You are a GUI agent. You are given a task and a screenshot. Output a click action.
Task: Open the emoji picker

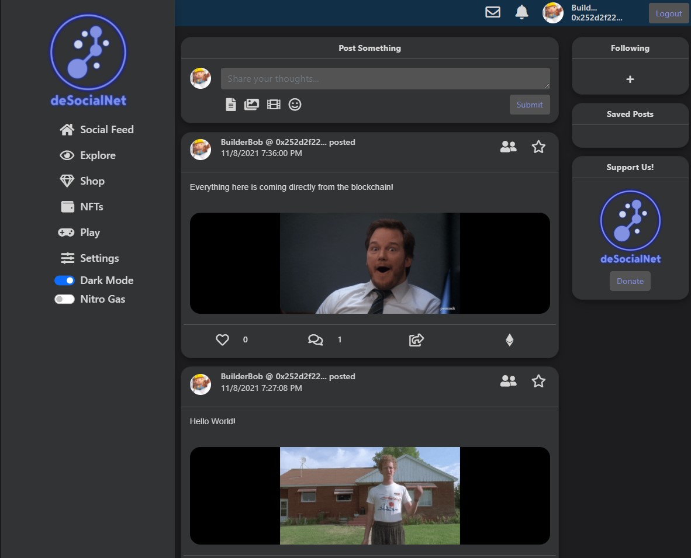295,105
